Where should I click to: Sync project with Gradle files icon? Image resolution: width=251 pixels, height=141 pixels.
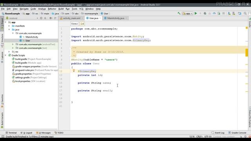point(229,13)
